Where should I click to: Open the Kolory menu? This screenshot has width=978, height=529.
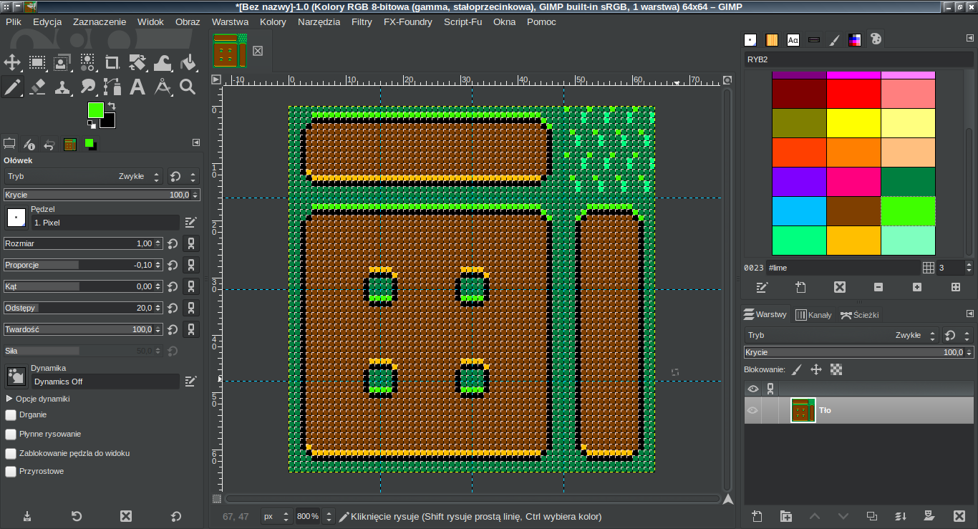click(273, 21)
